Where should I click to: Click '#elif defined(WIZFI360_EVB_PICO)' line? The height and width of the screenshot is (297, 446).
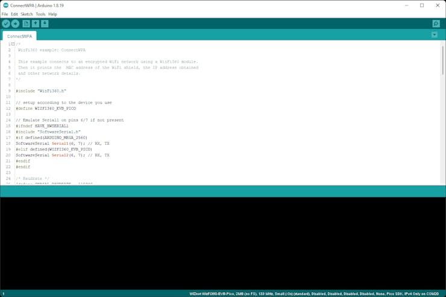click(x=54, y=149)
